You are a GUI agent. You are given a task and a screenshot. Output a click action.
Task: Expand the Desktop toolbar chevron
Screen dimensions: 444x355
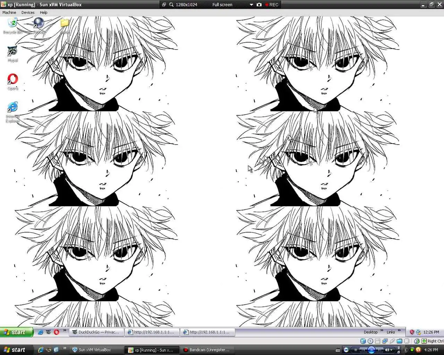point(382,330)
